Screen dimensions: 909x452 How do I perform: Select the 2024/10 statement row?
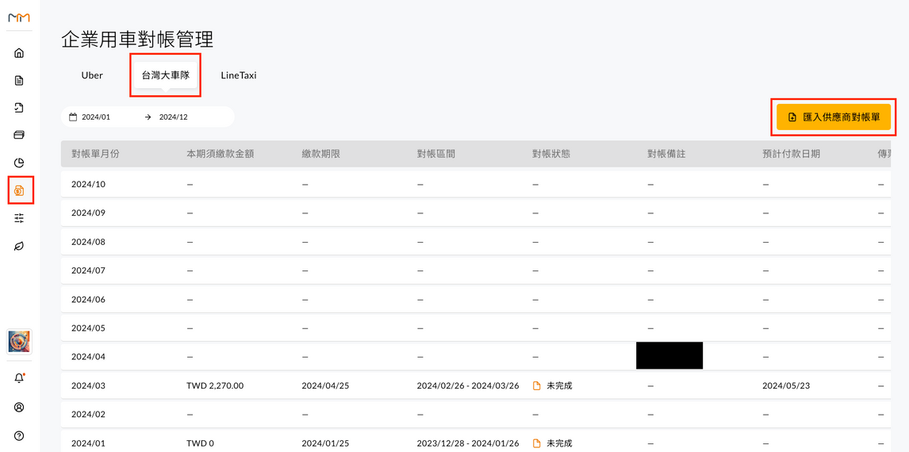point(475,184)
